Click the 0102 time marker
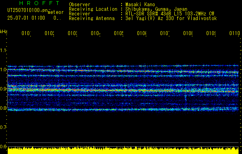This screenshot has width=242, height=154. pyautogui.click(x=49, y=33)
